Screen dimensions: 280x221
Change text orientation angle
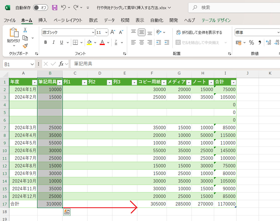(x=158, y=32)
